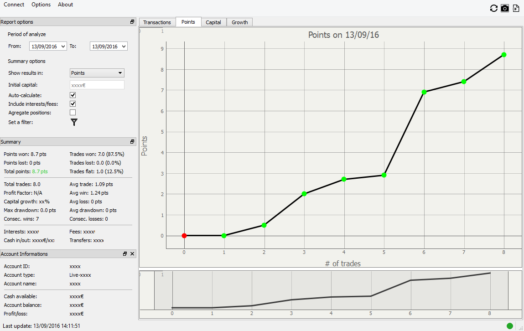Click the 'Avg trade: 1.09 pts' text
The height and width of the screenshot is (331, 524).
point(91,184)
